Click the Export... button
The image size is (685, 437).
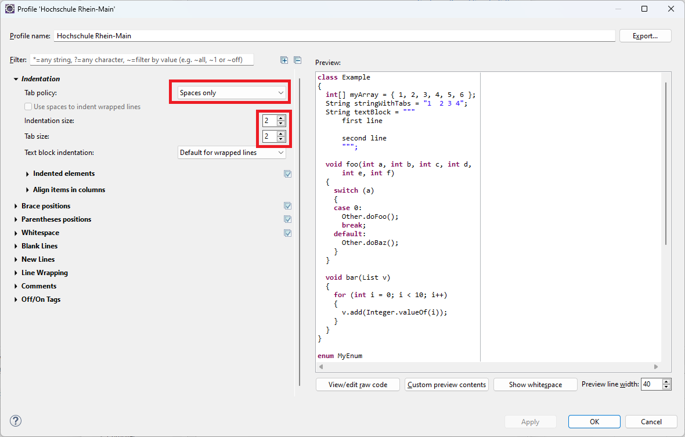pyautogui.click(x=645, y=36)
